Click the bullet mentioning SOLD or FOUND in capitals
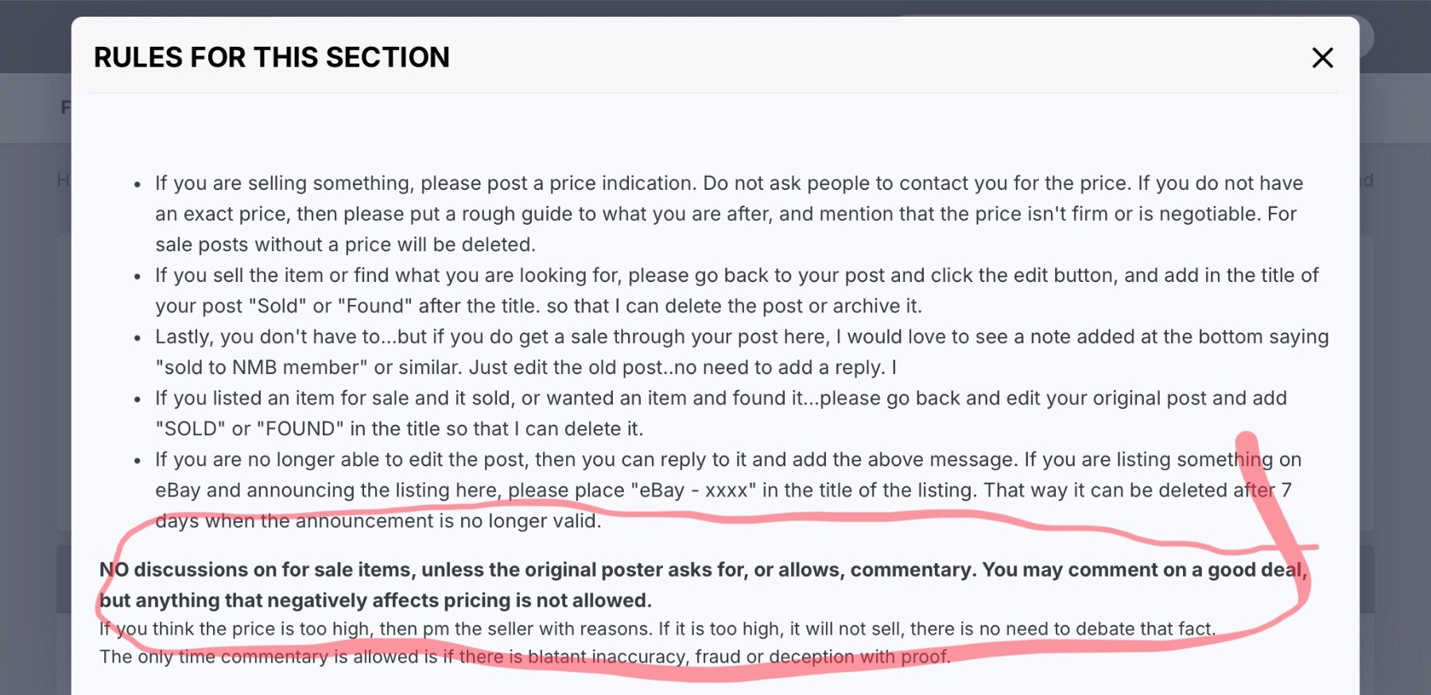 [720, 413]
